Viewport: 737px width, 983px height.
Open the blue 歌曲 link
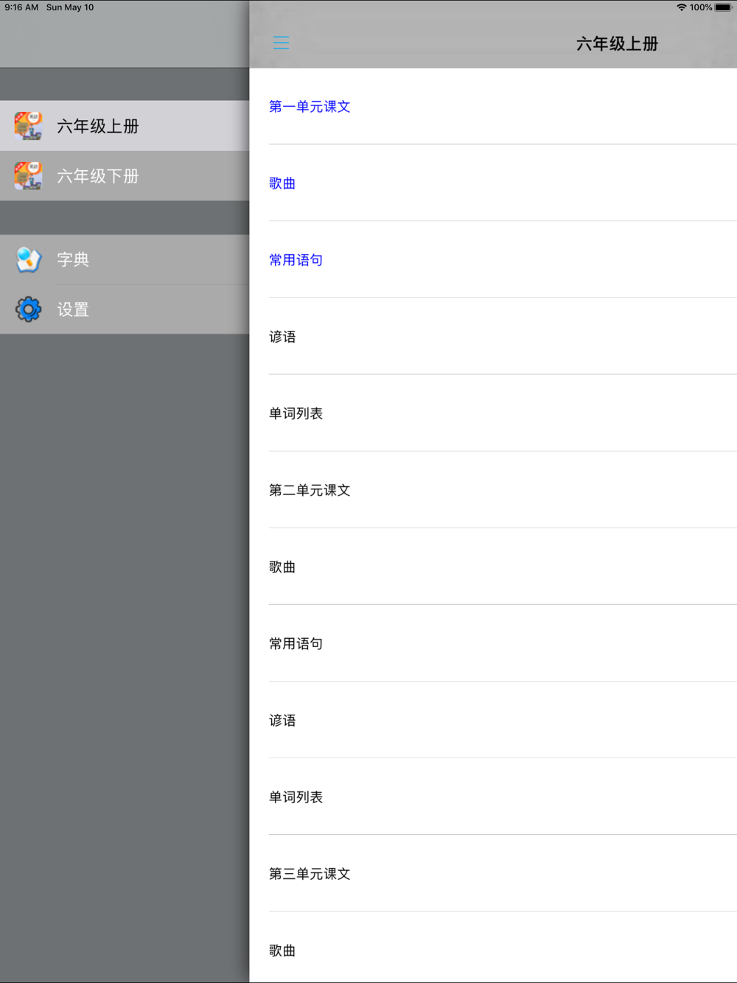[x=282, y=183]
